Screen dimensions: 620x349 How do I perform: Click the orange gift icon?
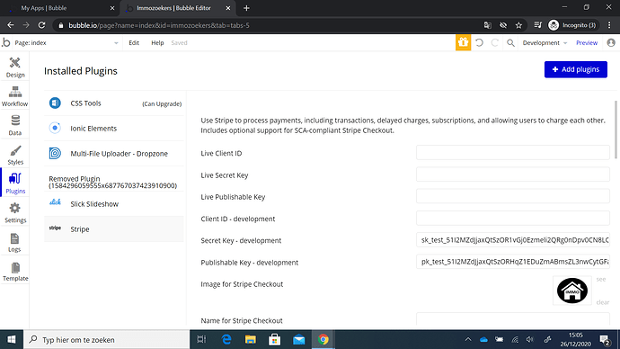pos(463,42)
